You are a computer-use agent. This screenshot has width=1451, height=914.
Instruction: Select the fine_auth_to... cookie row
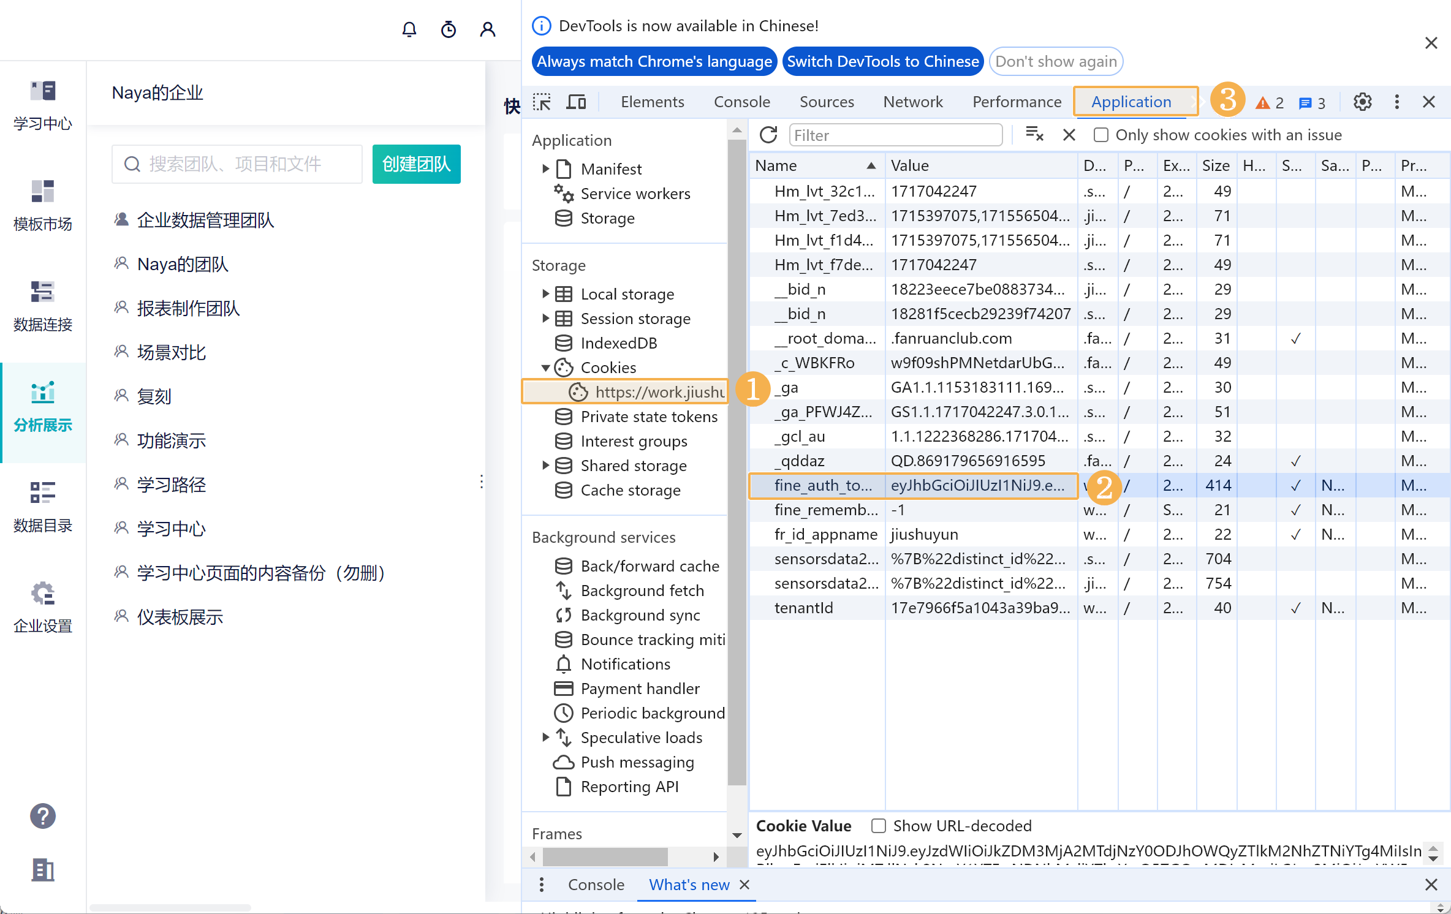click(x=1099, y=485)
